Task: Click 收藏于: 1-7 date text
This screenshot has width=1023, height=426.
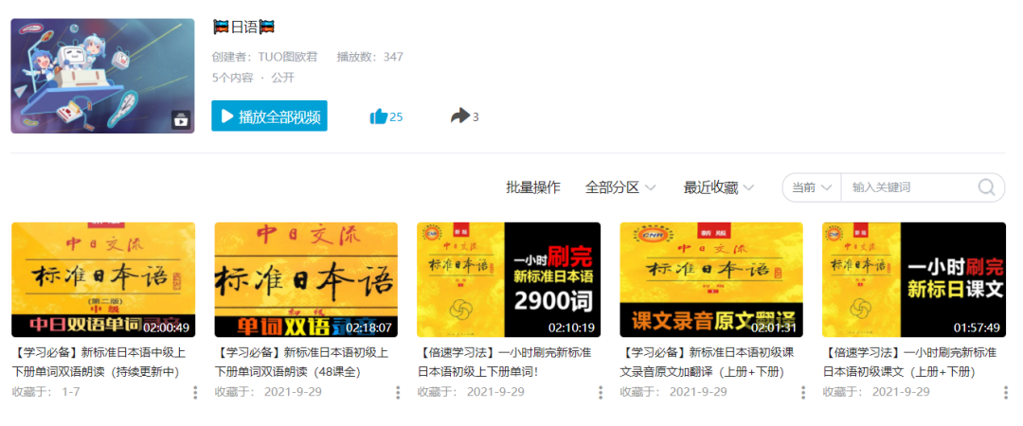Action: (x=45, y=392)
